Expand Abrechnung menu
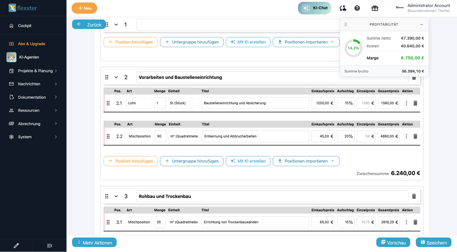This screenshot has width=457, height=252. tap(33, 124)
